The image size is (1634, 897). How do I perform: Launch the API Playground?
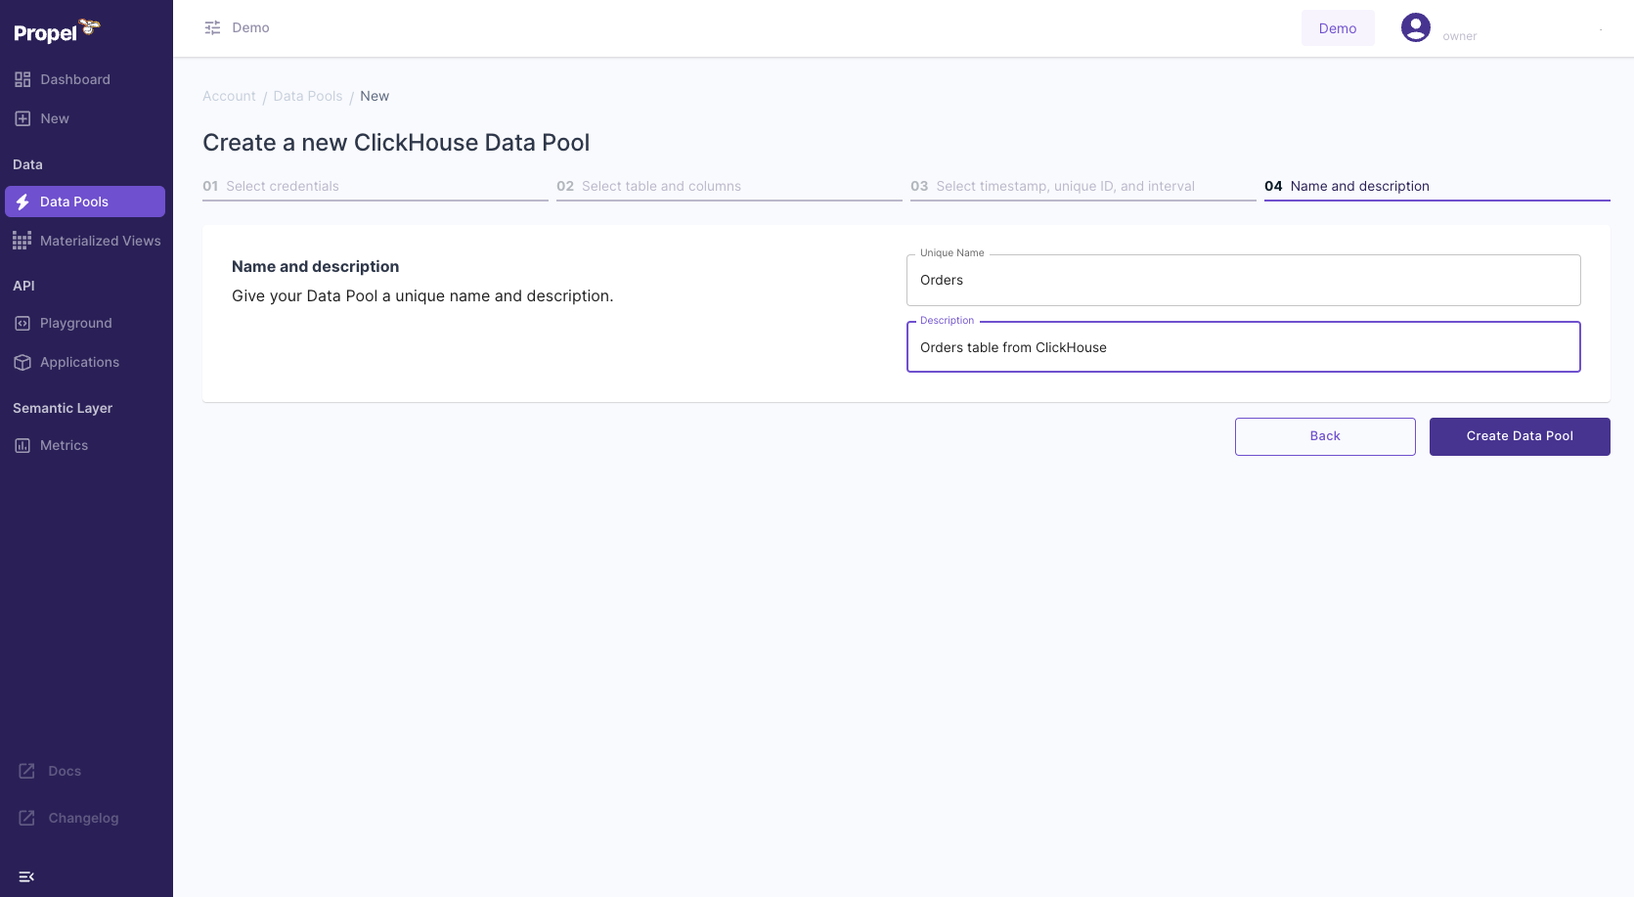point(76,323)
